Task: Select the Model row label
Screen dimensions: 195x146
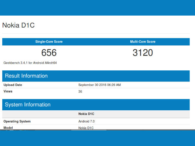Action: 8,128
